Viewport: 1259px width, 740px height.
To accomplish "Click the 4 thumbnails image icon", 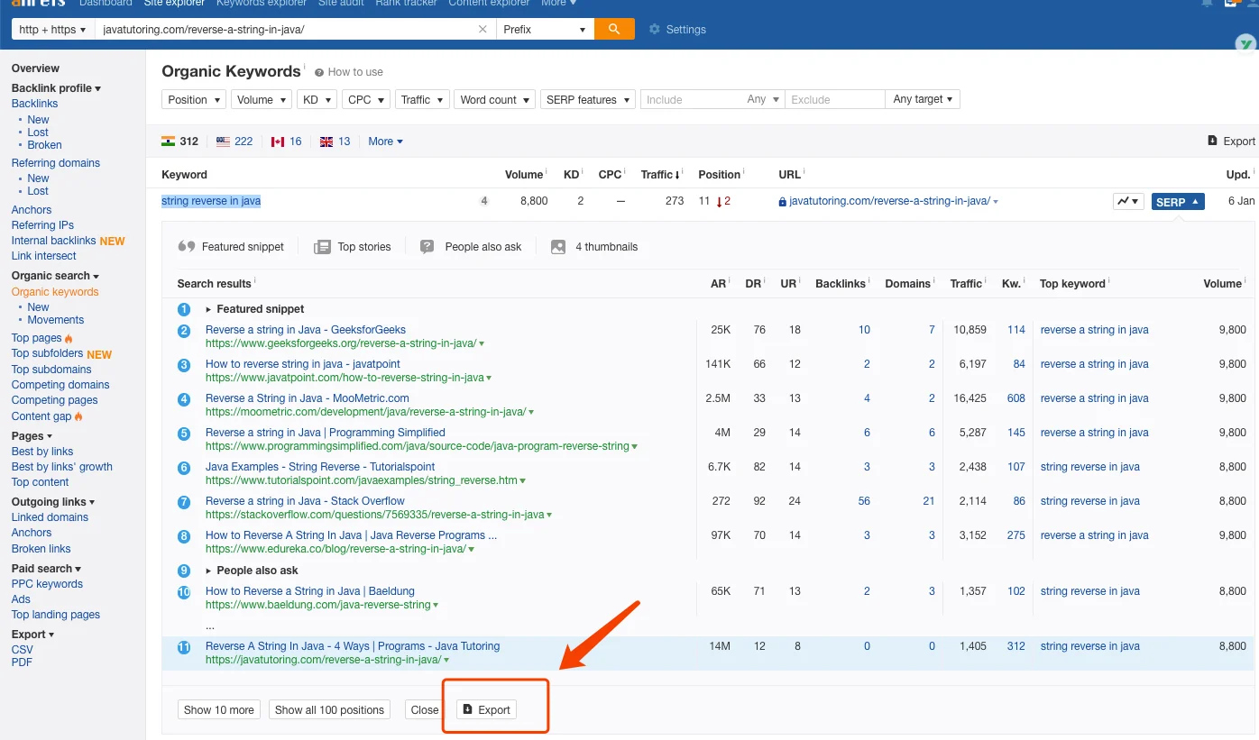I will point(558,246).
